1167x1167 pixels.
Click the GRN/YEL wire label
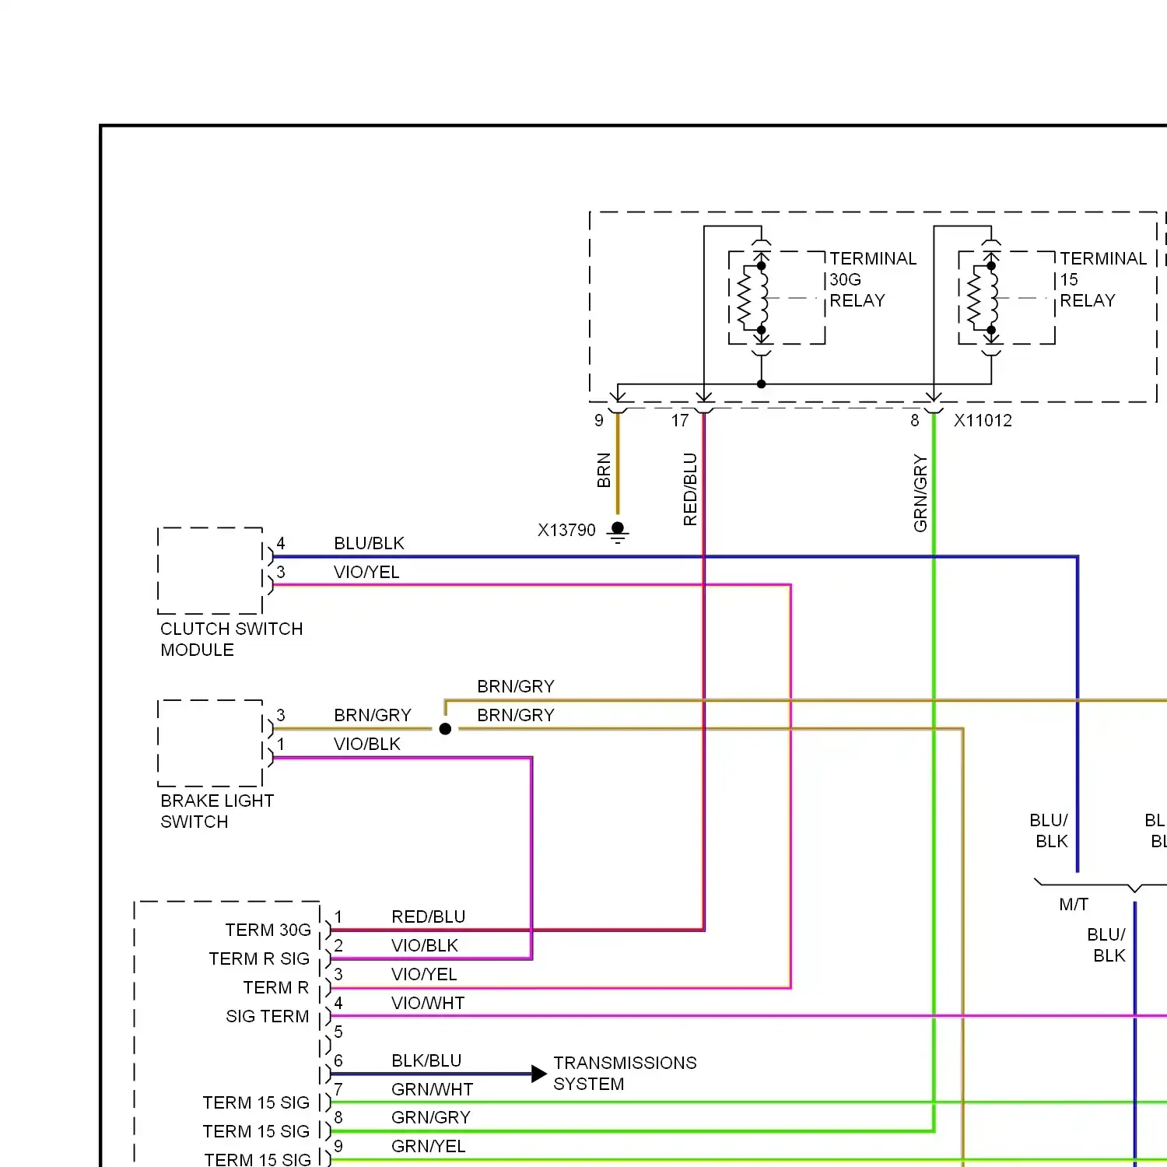tap(428, 1146)
